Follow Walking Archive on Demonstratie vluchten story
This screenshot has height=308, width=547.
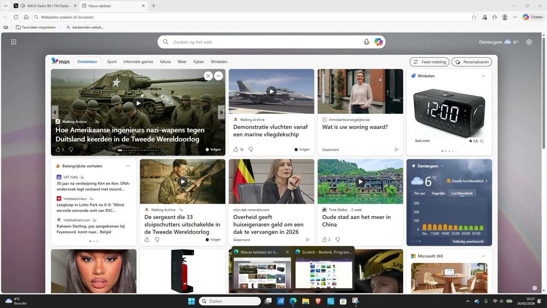tap(302, 149)
